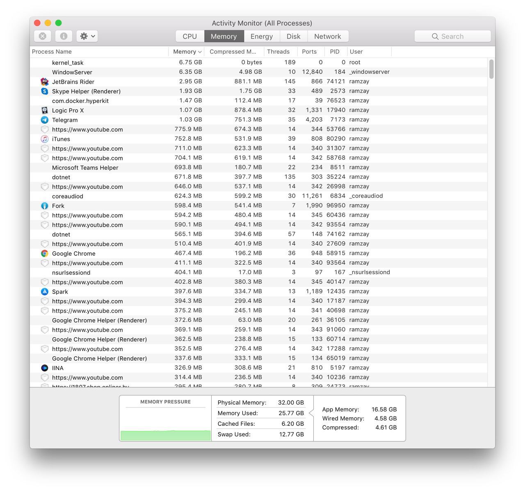Viewport: 525px width, 491px height.
Task: Open the gear actions dropdown menu
Action: pyautogui.click(x=87, y=36)
